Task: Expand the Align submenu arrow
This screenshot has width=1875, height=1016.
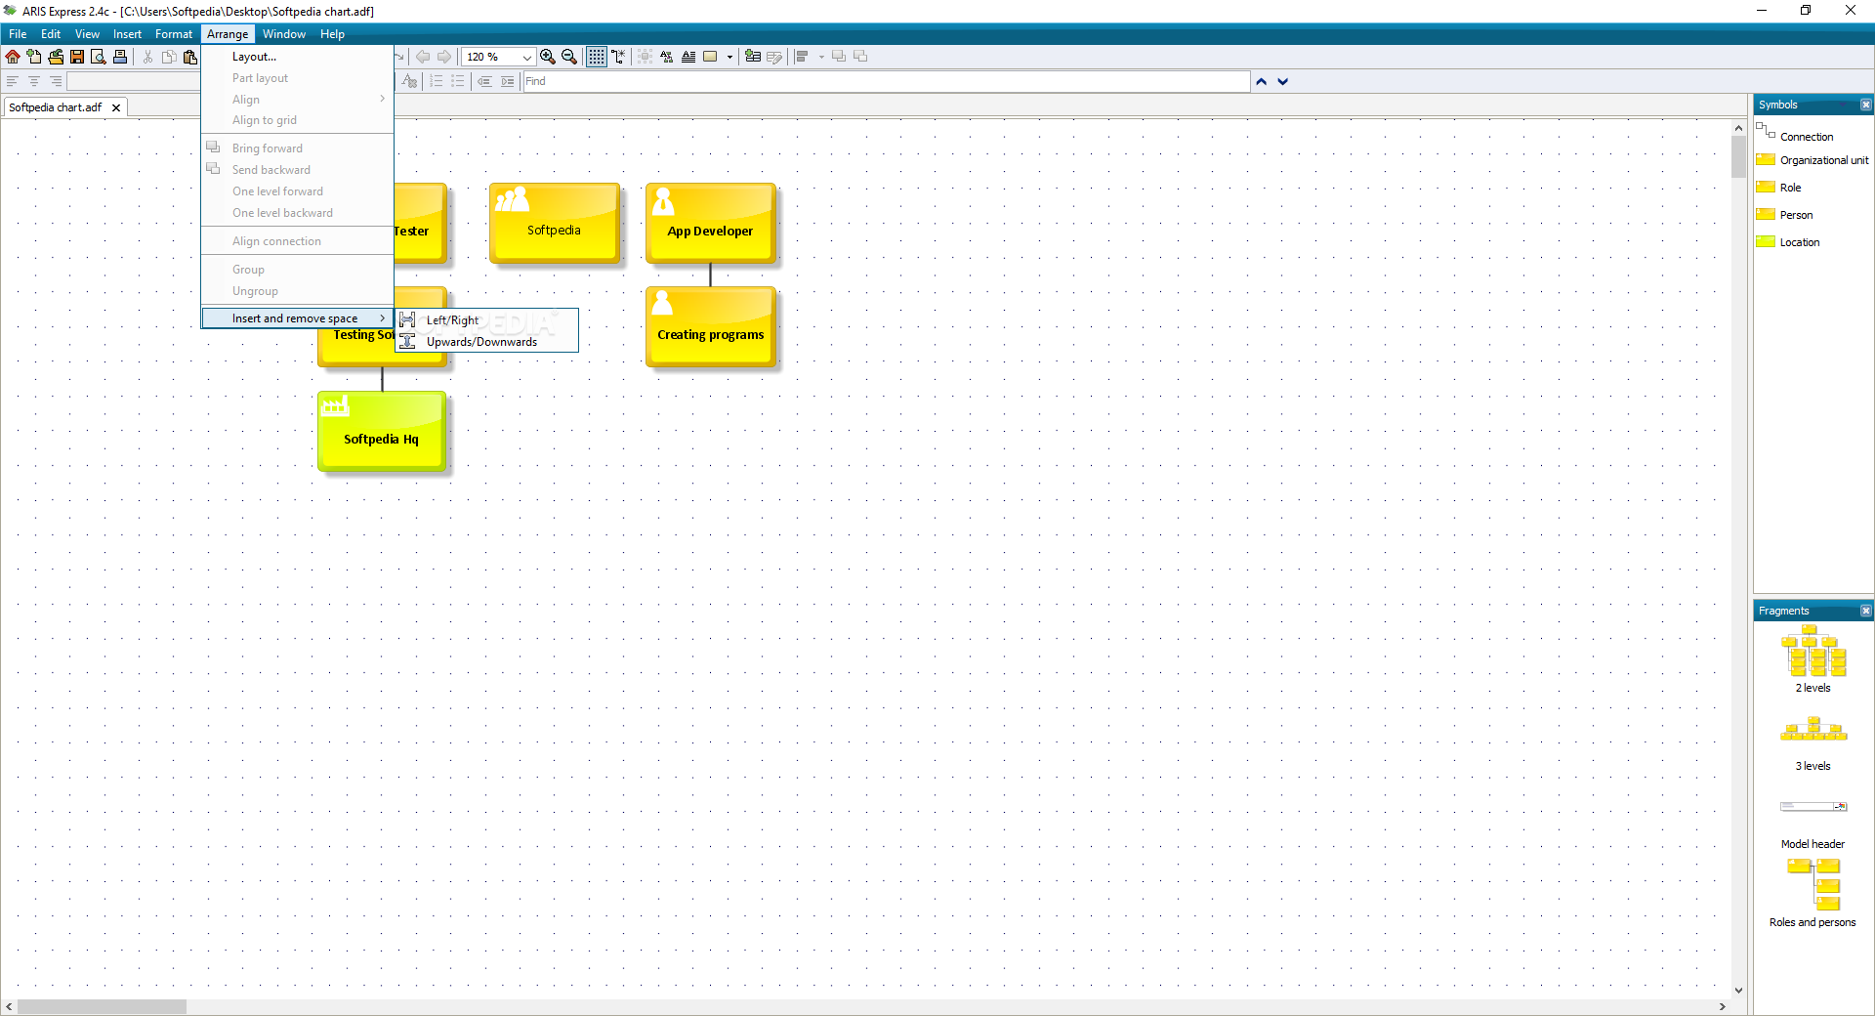Action: [382, 99]
